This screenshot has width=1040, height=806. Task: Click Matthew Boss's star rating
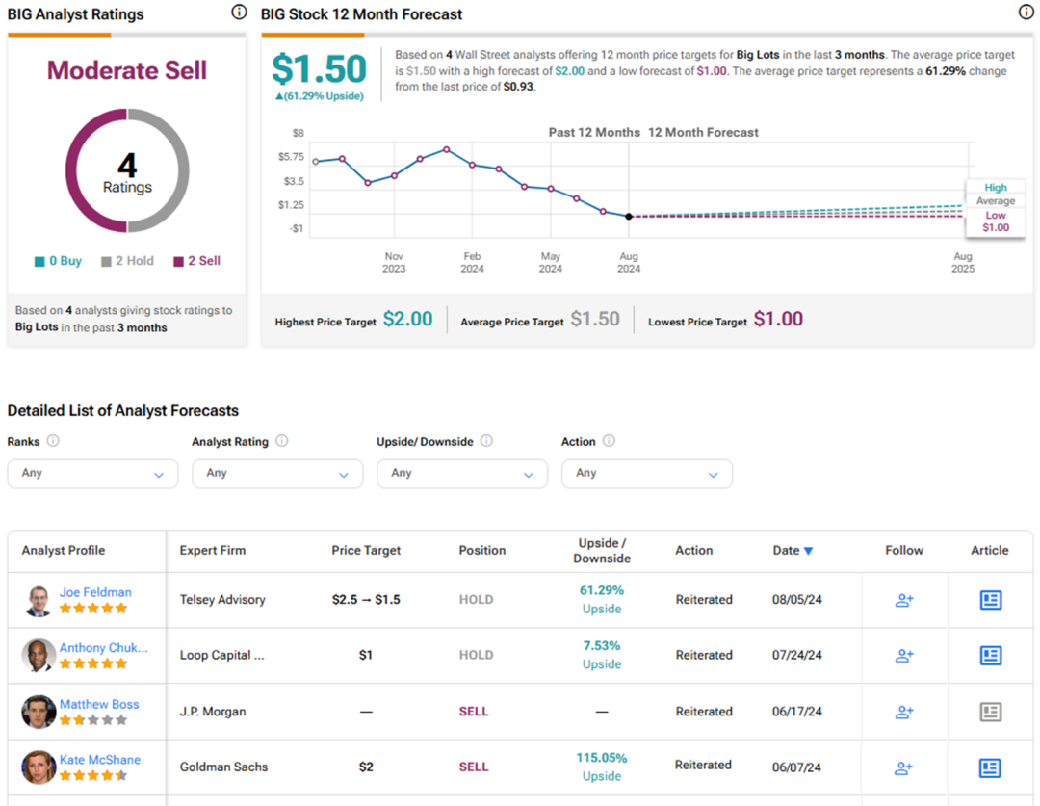coord(92,719)
